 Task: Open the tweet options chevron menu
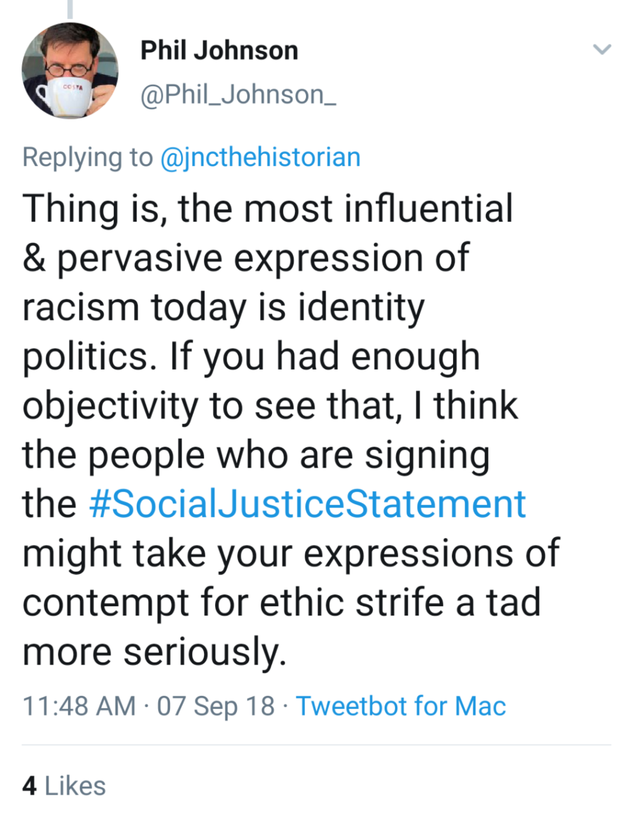[602, 49]
